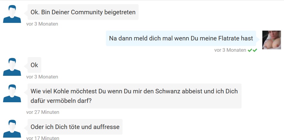Click the "Ok. Bin Deiner Community beigetreten" bubble

click(x=83, y=12)
